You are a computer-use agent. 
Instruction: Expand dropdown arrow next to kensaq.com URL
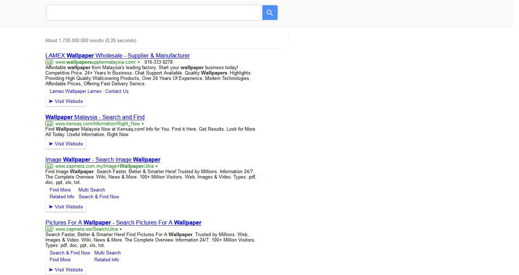click(143, 124)
